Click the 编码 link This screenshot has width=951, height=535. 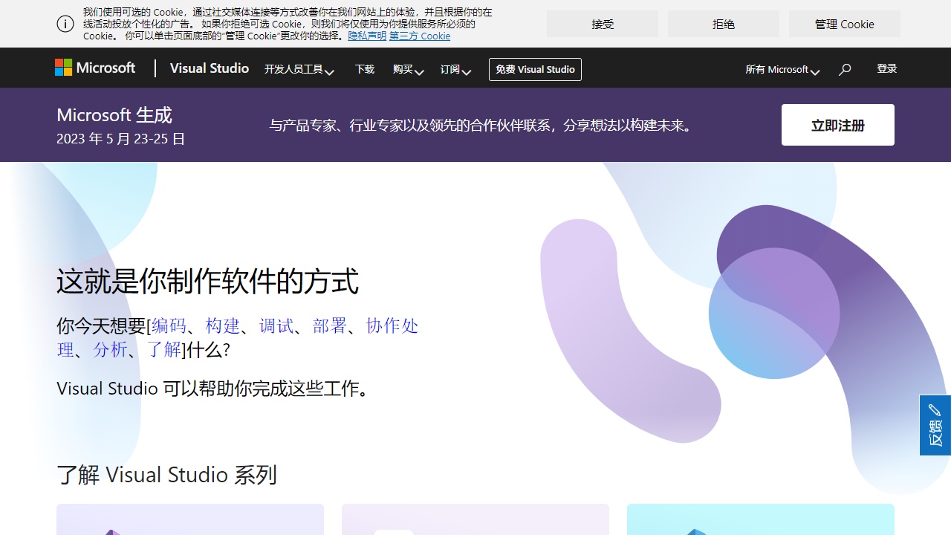169,325
